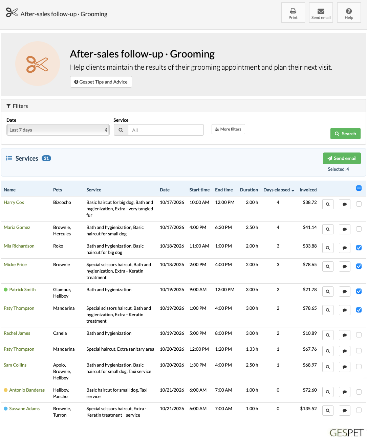This screenshot has width=367, height=442.
Task: View details magnifier for Antonio Banderas
Action: pos(328,392)
